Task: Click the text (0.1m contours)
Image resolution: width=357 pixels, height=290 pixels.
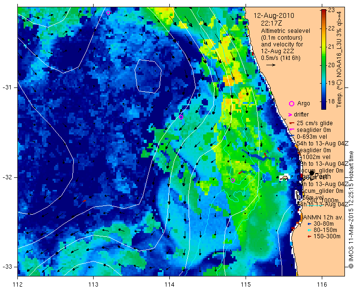Action: tap(282, 37)
